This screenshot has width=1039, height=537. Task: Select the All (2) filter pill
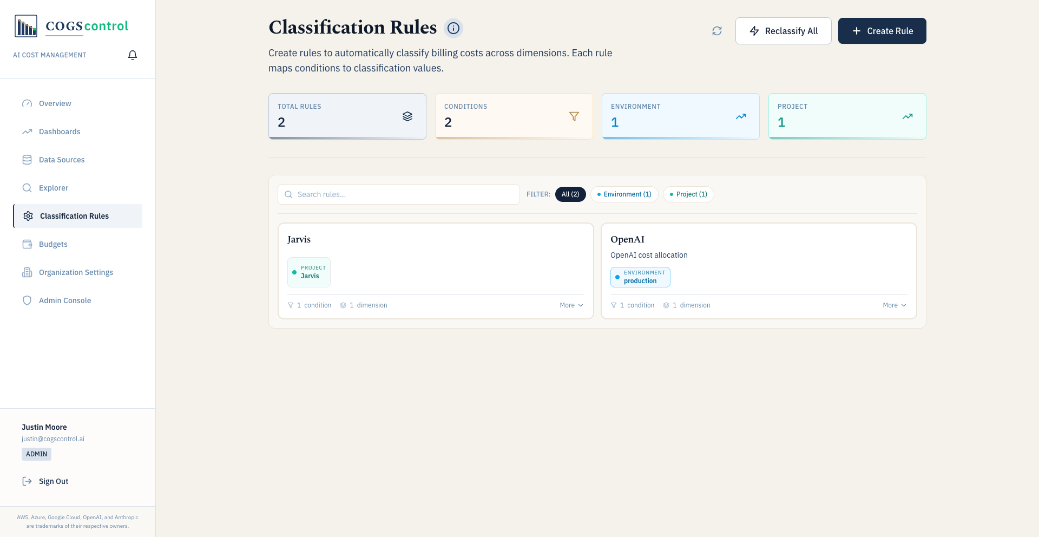570,194
